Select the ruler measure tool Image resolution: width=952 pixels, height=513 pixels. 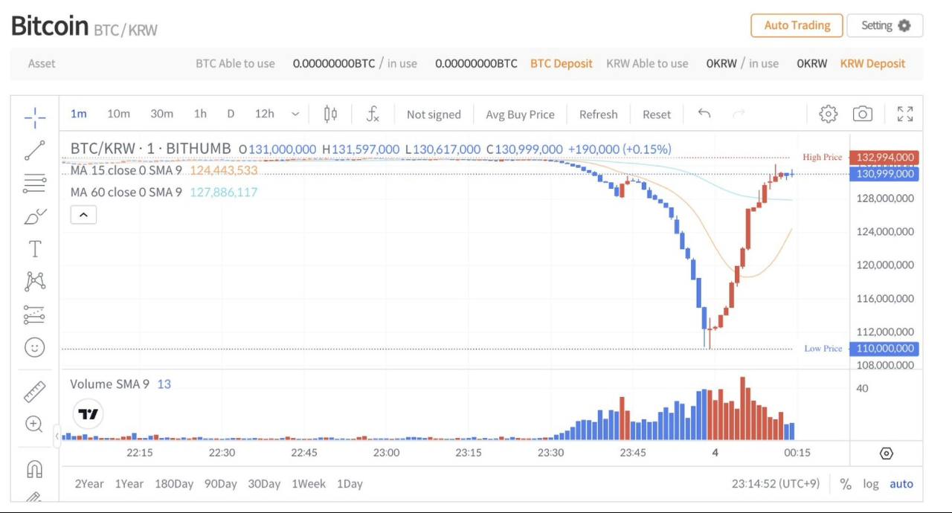click(x=34, y=392)
